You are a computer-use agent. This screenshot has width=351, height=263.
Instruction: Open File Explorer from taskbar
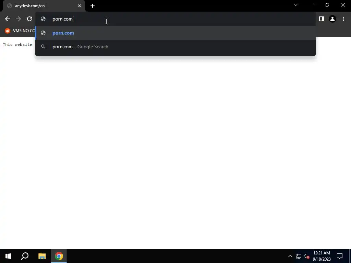click(42, 256)
